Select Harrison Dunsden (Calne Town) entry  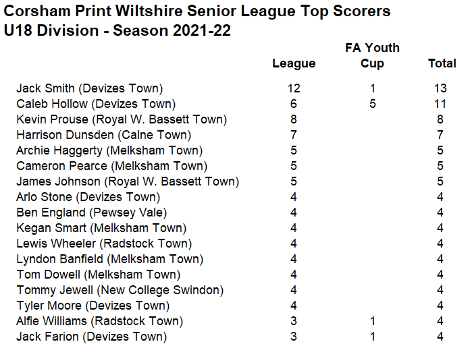[104, 135]
